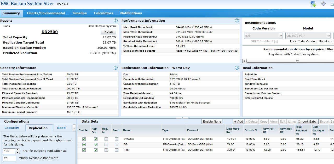This screenshot has height=164, width=334.
Task: Check Read for the VMware row
Action: tap(117, 139)
